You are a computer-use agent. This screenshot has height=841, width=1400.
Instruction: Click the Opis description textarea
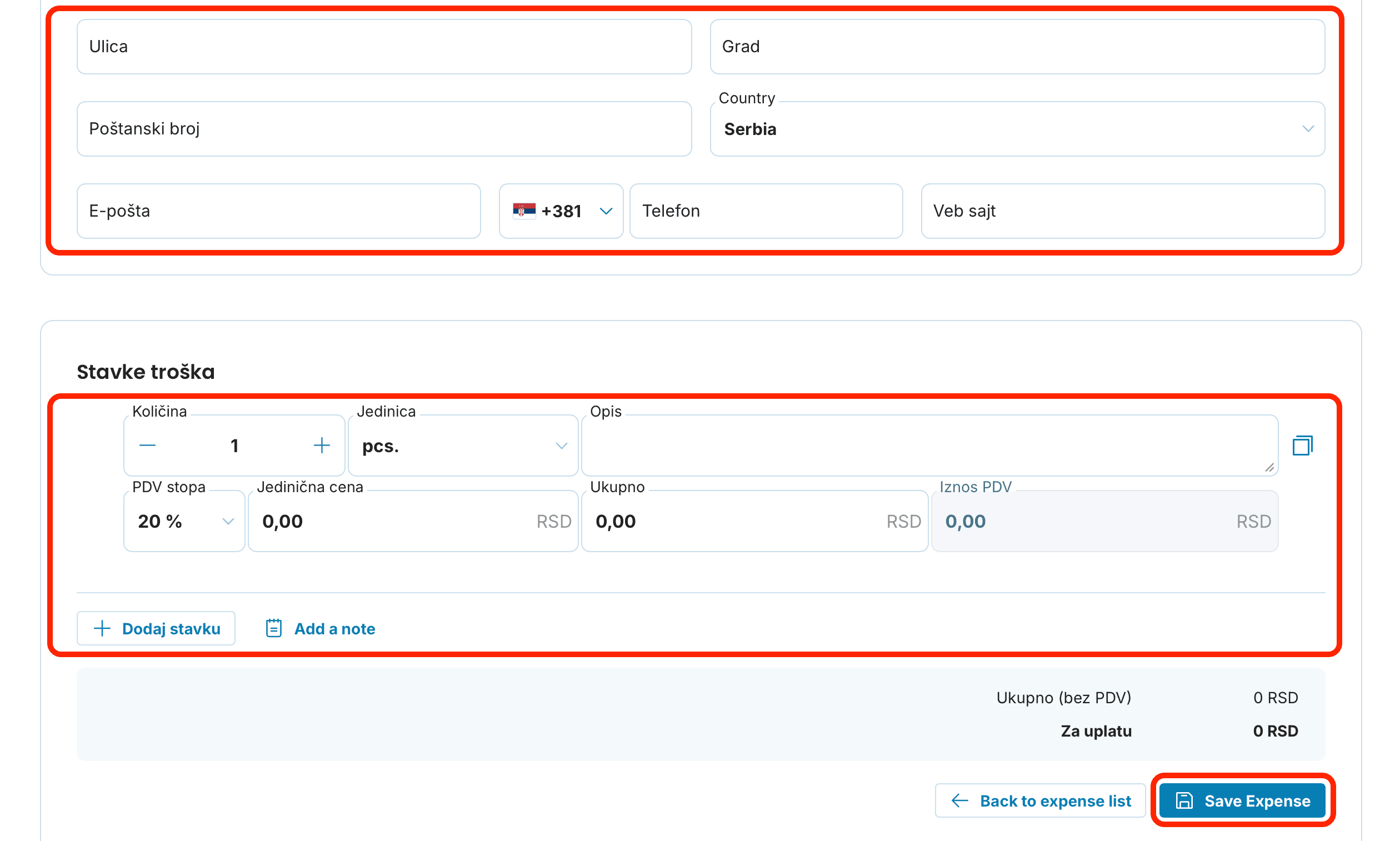pos(929,446)
